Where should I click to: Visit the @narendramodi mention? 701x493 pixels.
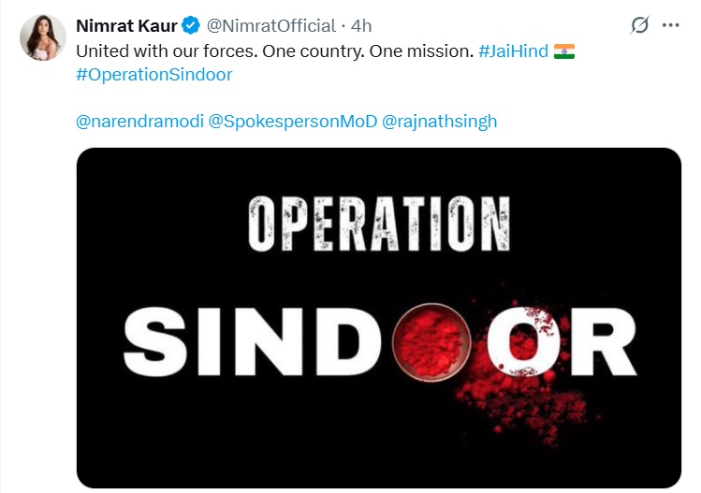(x=132, y=122)
